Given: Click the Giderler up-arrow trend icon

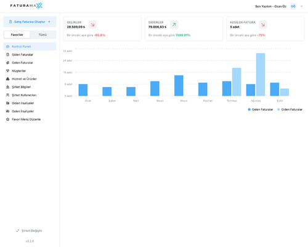Looking at the screenshot, I should [174, 25].
